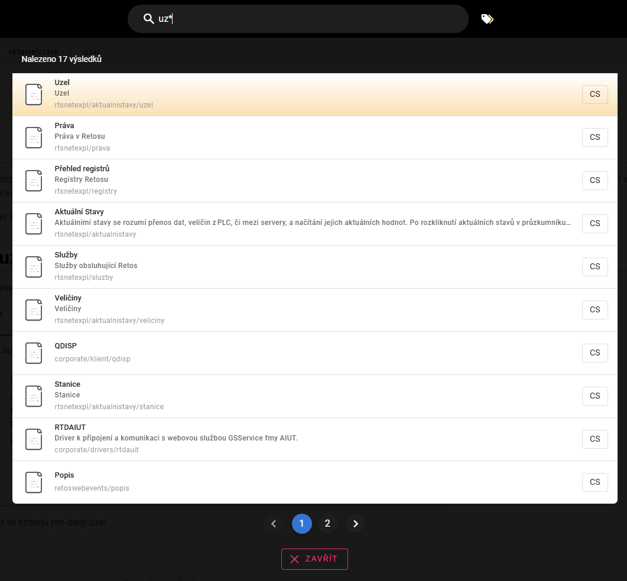Click the page icon beside QDISP

click(34, 353)
